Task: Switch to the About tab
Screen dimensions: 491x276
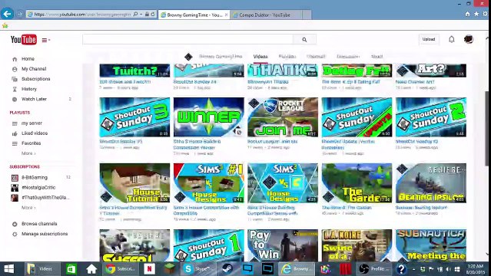Action: coord(377,57)
